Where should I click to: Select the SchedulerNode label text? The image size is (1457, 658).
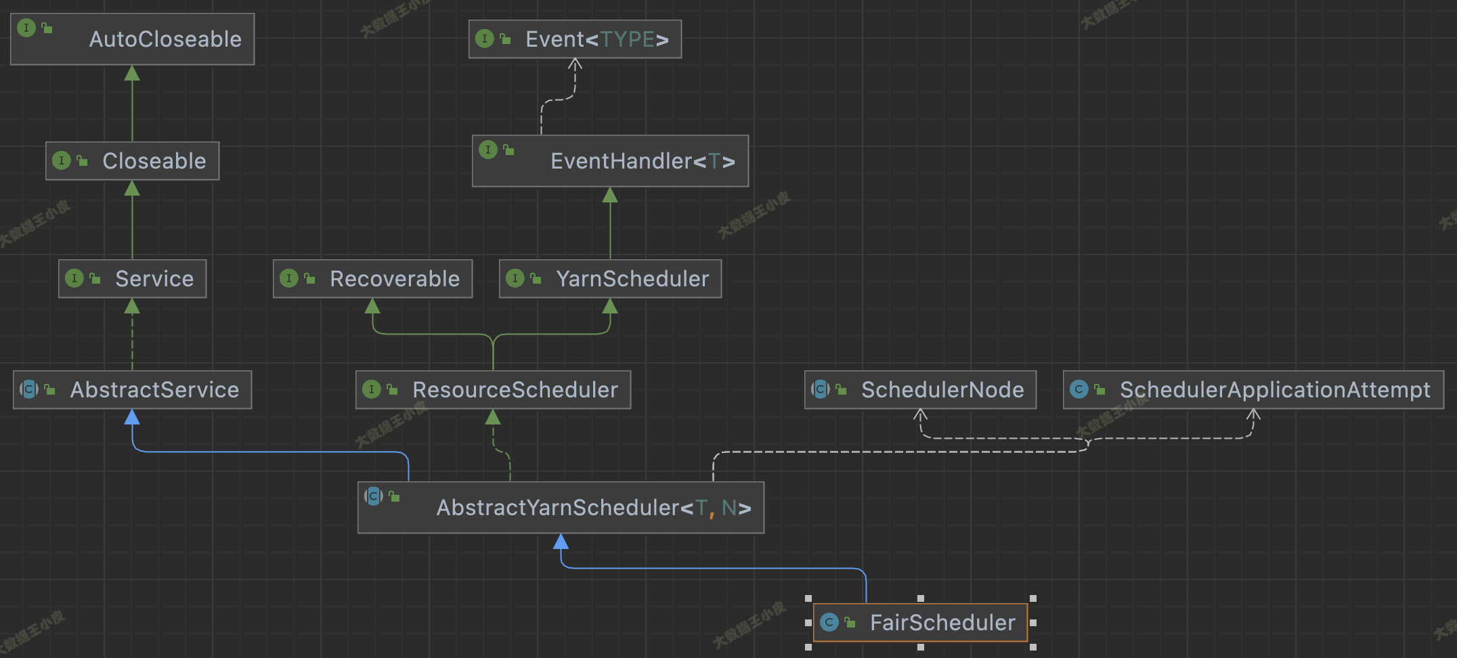(x=942, y=390)
